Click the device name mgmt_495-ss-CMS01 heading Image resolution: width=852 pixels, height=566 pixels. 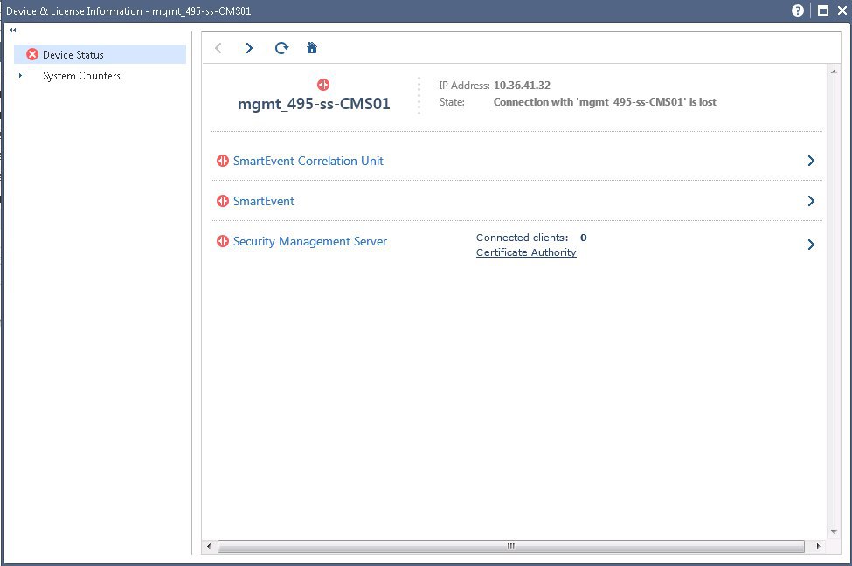click(x=314, y=104)
